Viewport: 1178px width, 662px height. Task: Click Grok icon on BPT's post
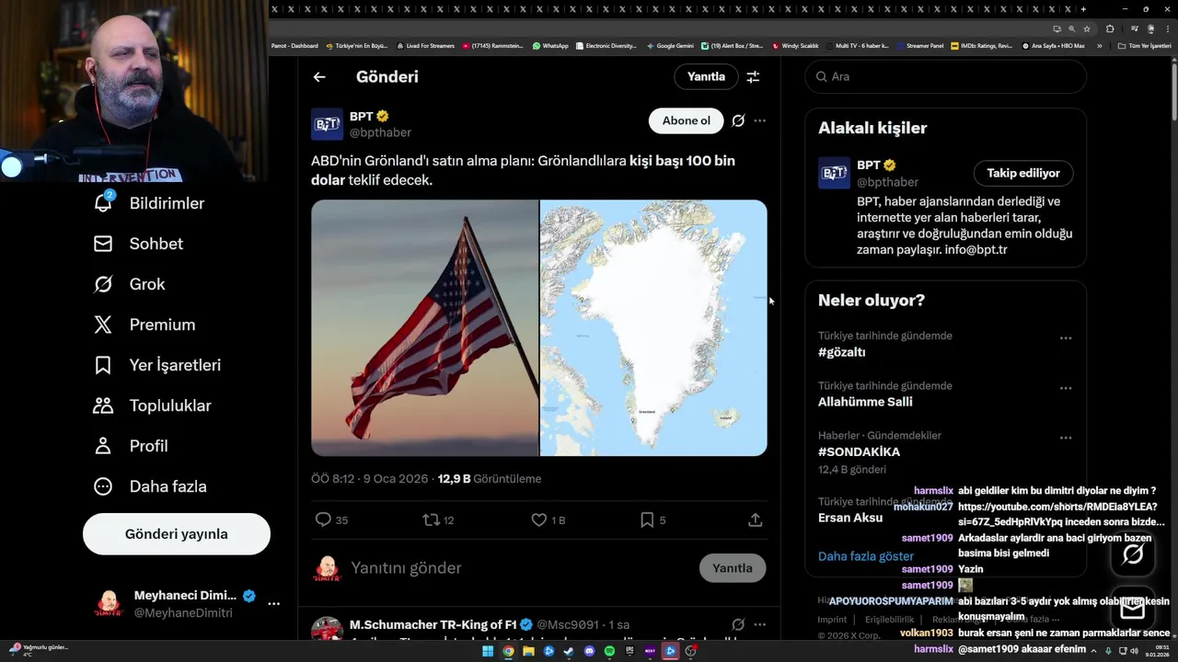click(738, 120)
